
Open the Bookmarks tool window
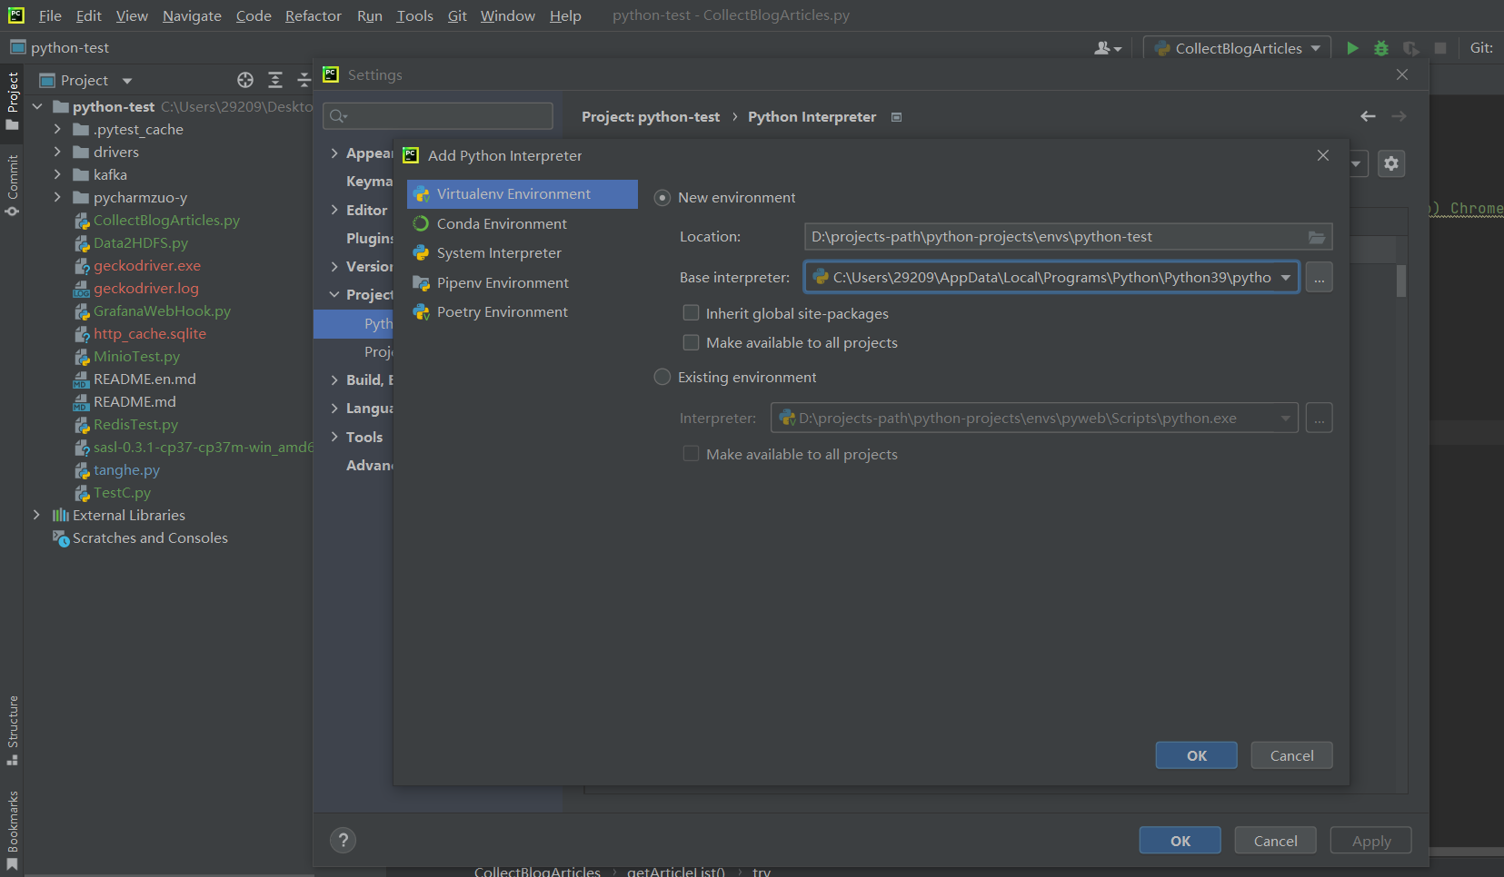pyautogui.click(x=12, y=831)
